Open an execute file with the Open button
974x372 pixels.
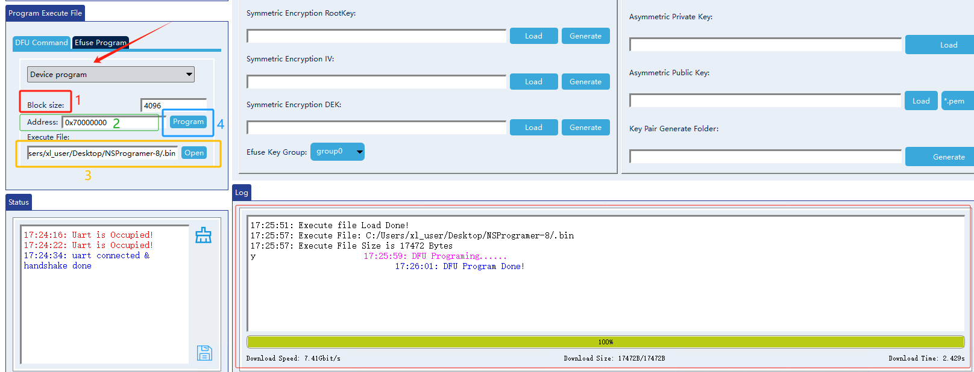click(194, 153)
